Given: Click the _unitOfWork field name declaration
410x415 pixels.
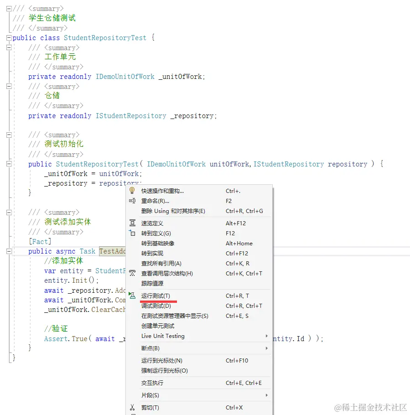Looking at the screenshot, I should click(180, 77).
